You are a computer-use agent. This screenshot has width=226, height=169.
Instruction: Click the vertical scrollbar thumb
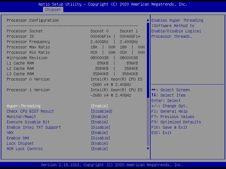pyautogui.click(x=148, y=60)
